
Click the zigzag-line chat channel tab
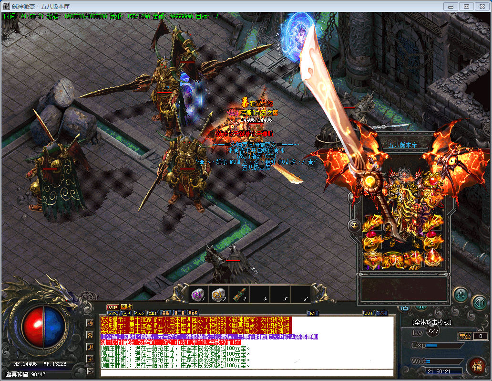point(113,313)
